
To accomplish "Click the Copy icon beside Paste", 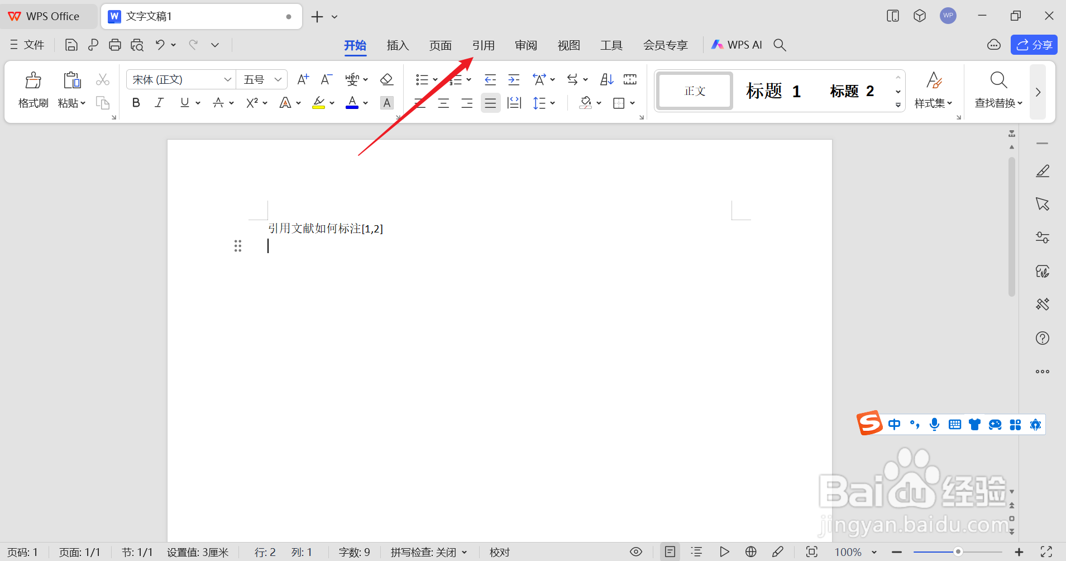I will pos(103,102).
